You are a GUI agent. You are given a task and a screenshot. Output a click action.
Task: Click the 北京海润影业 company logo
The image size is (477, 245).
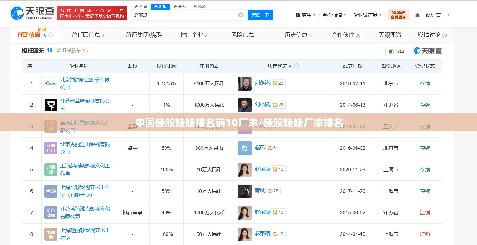pos(51,83)
